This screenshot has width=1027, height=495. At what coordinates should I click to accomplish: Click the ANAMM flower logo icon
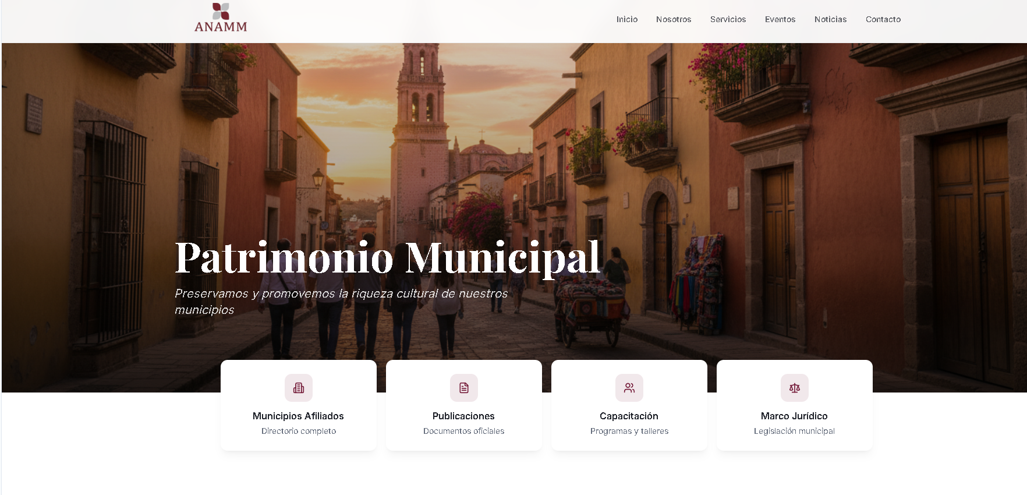pyautogui.click(x=221, y=11)
